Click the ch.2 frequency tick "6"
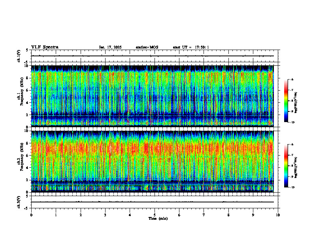Viewport: 313px width, 241px height. (28, 156)
